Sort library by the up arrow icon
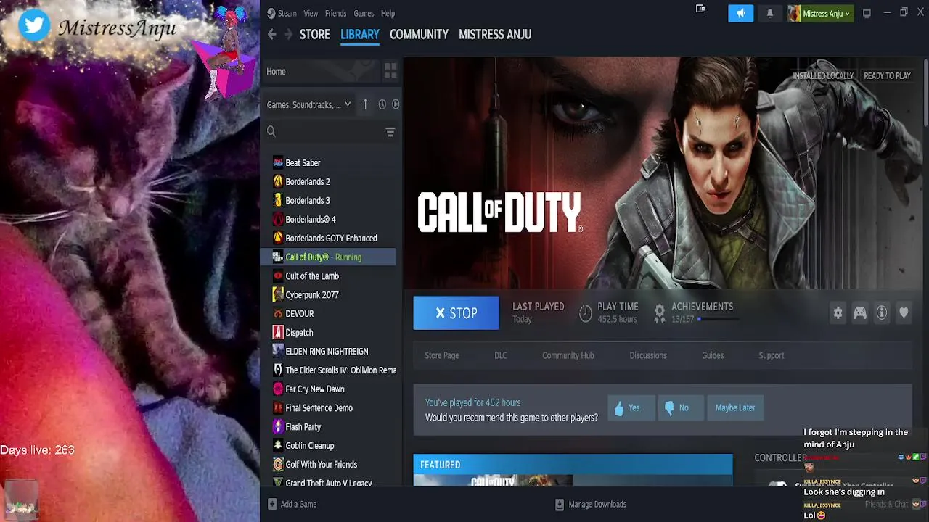The width and height of the screenshot is (929, 522). (365, 104)
